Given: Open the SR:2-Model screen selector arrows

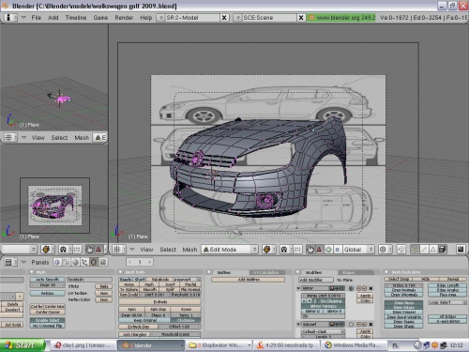Looking at the screenshot, I should pos(161,18).
